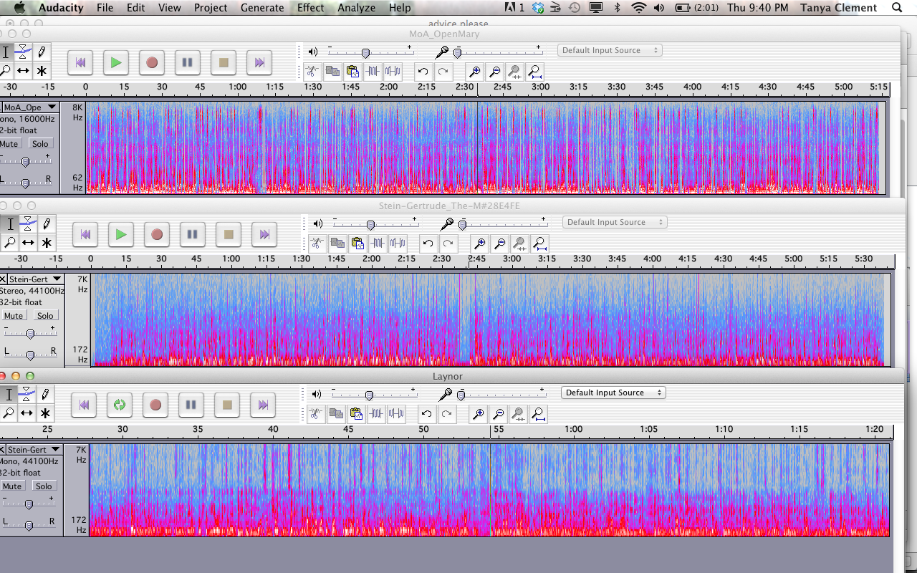Pause in the MoA_OpenMary window
The width and height of the screenshot is (917, 573).
tap(188, 62)
